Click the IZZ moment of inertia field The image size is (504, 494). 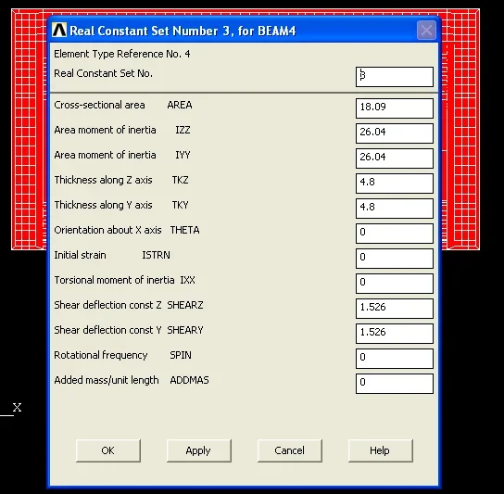coord(395,133)
